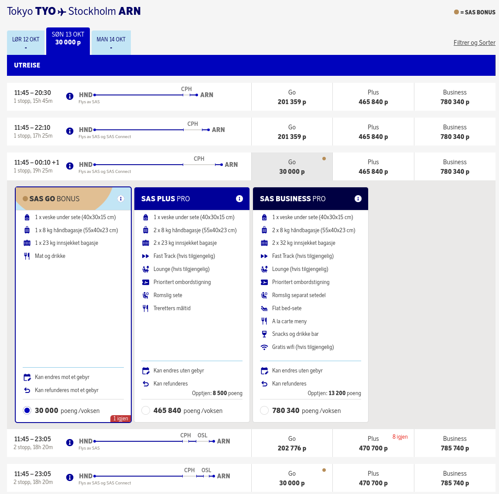Screen dimensions: 499x494
Task: Click the SAS PLUS PRO card header
Action: pyautogui.click(x=192, y=199)
